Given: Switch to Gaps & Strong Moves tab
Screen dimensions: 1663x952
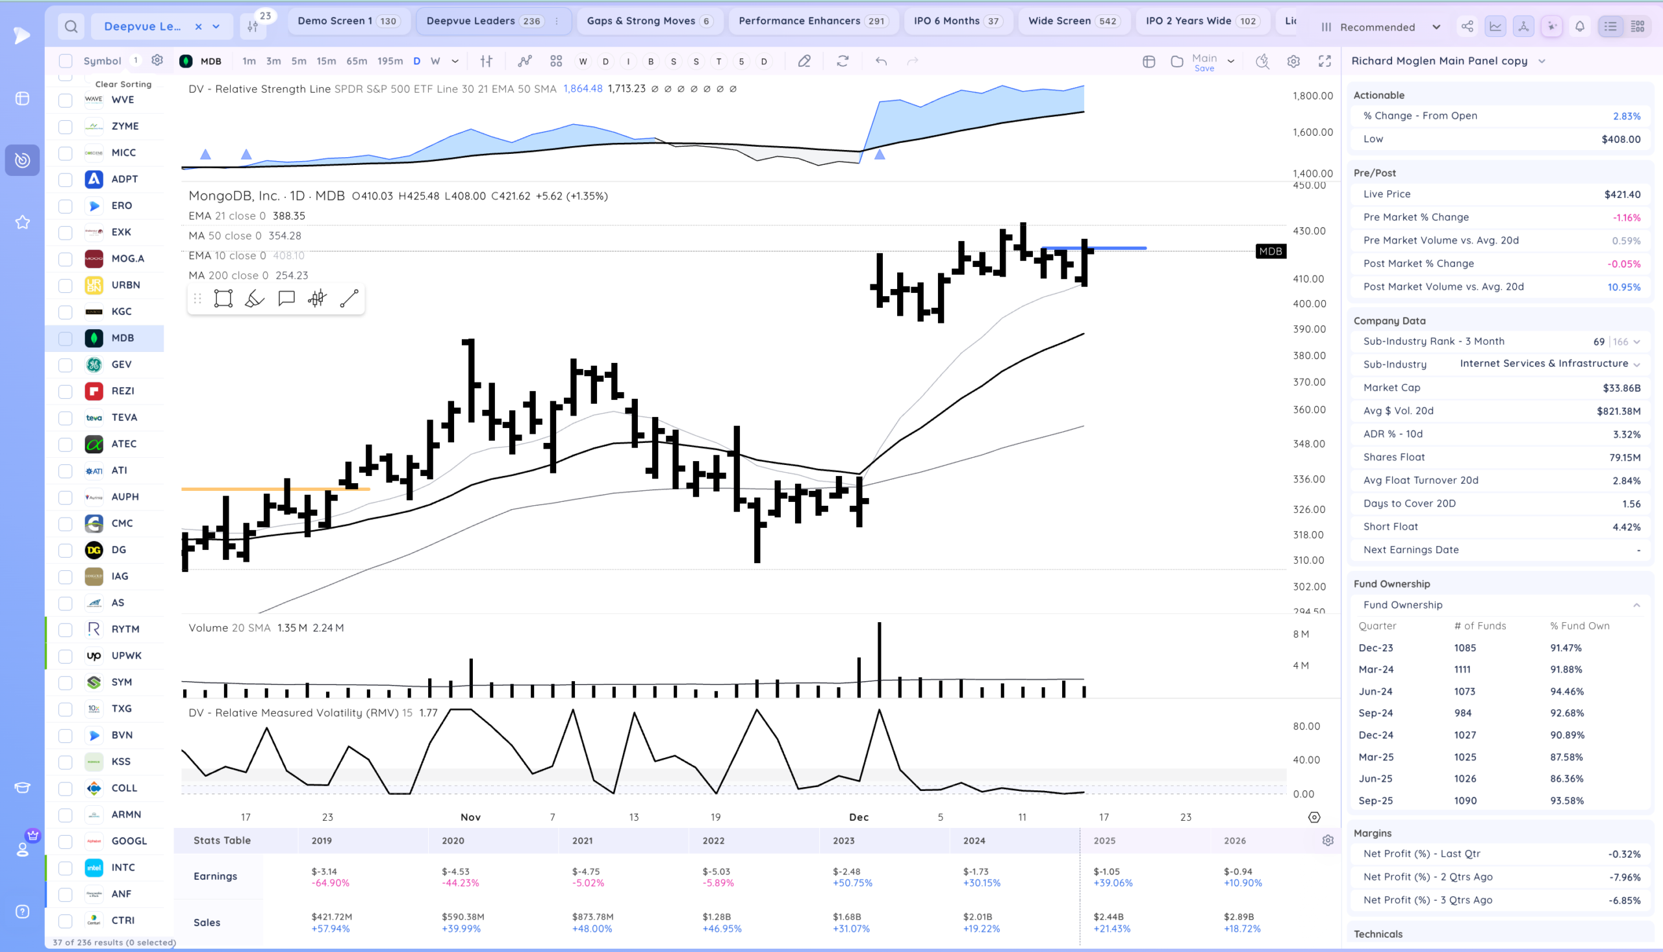Looking at the screenshot, I should [648, 21].
